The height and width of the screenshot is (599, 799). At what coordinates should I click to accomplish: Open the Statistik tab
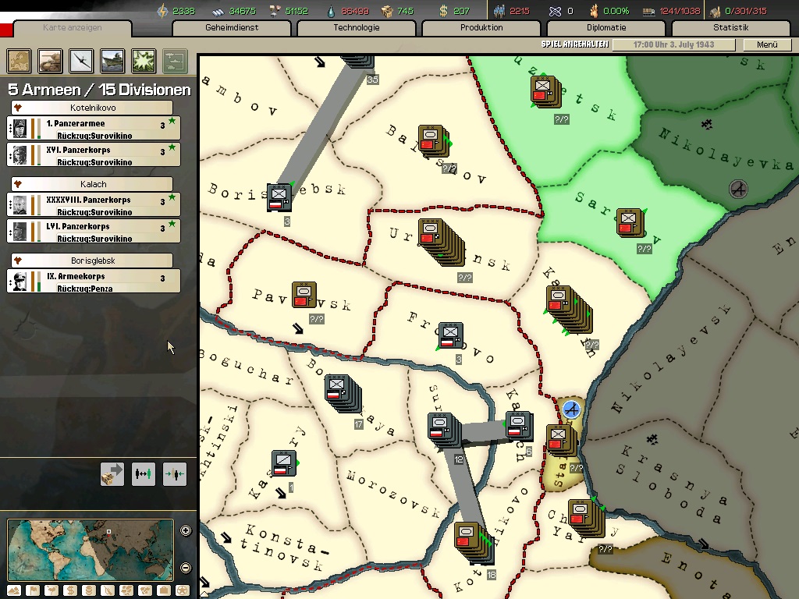pyautogui.click(x=731, y=28)
